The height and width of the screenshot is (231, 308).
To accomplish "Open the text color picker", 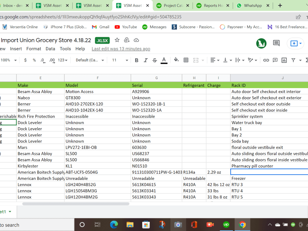I will 164,60.
